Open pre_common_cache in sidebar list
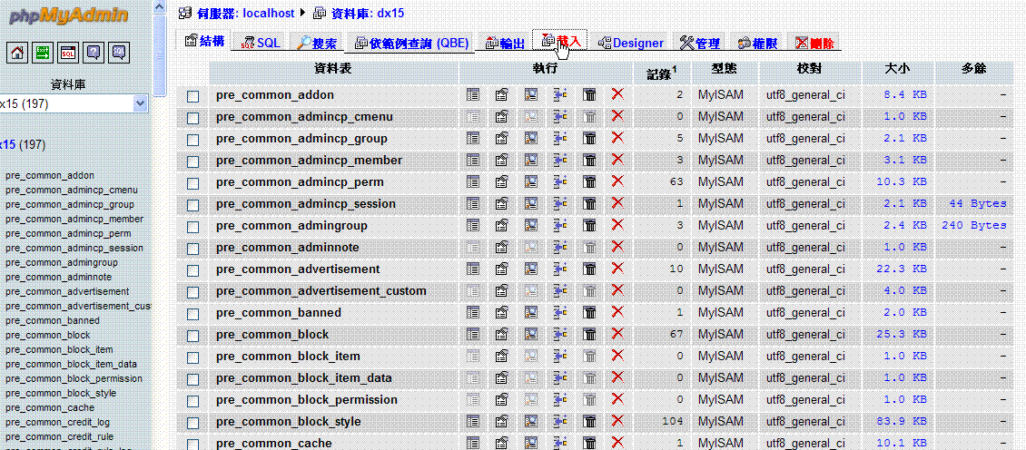Viewport: 1026px width, 450px height. pos(50,407)
